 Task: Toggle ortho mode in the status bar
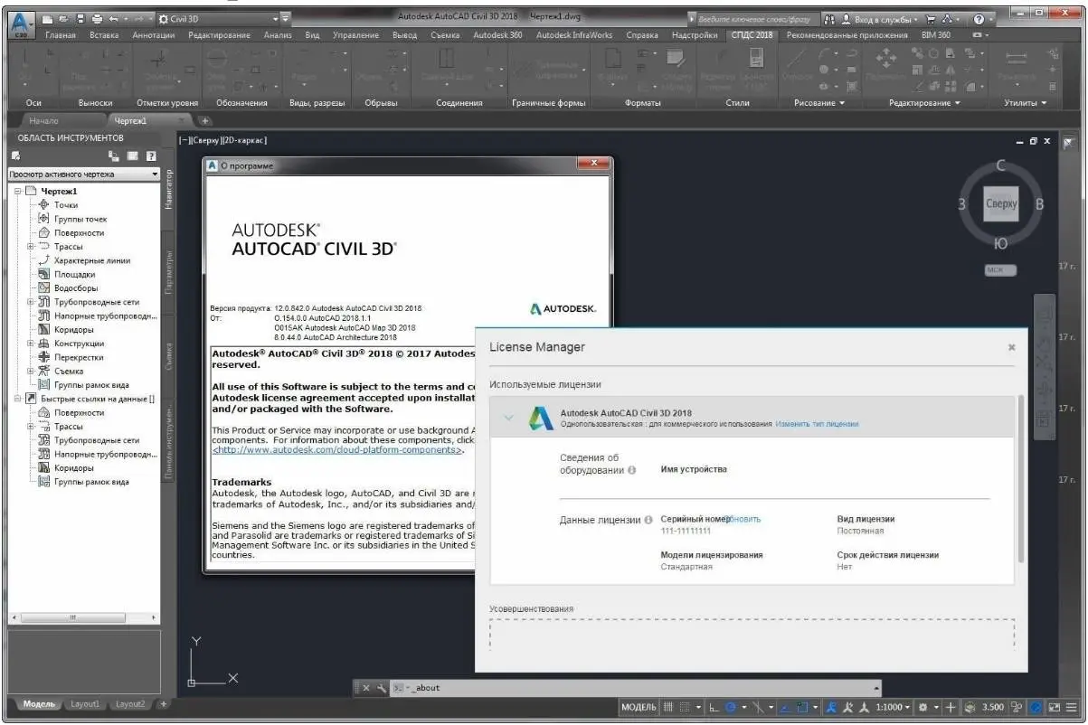click(714, 707)
